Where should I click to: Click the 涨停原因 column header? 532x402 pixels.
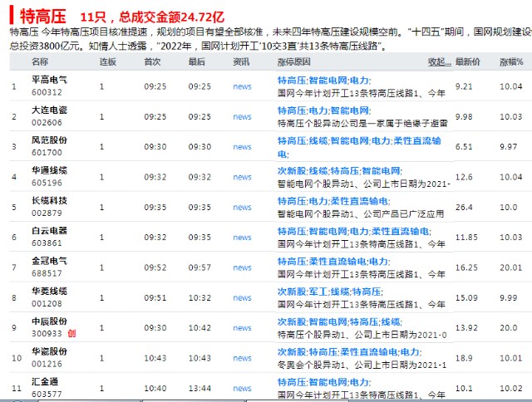[x=293, y=61]
